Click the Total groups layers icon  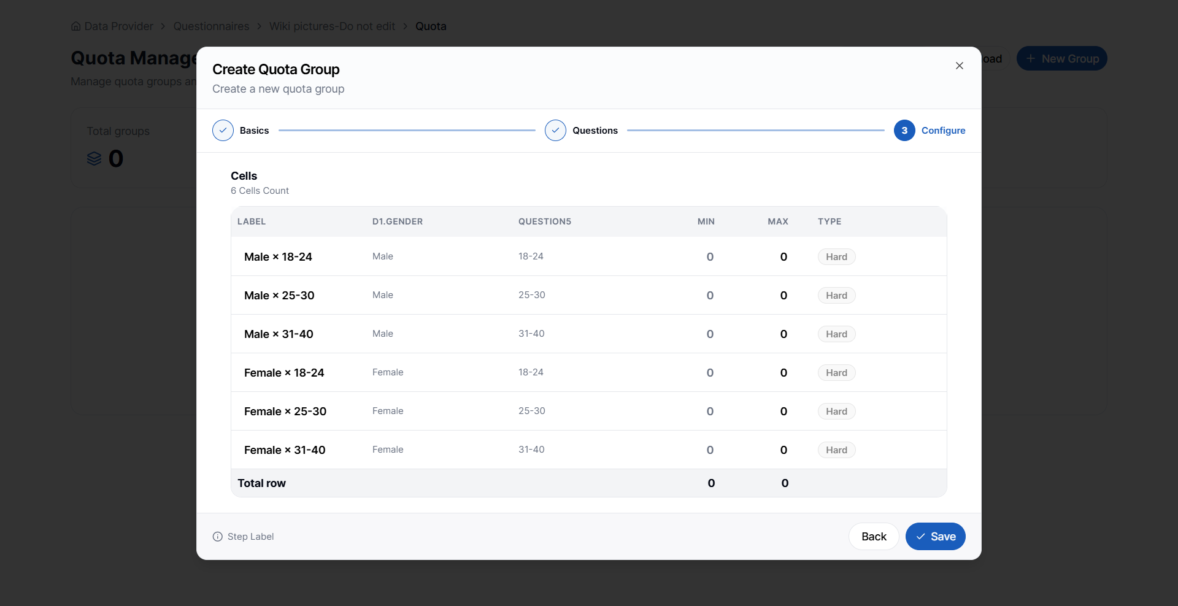(94, 159)
